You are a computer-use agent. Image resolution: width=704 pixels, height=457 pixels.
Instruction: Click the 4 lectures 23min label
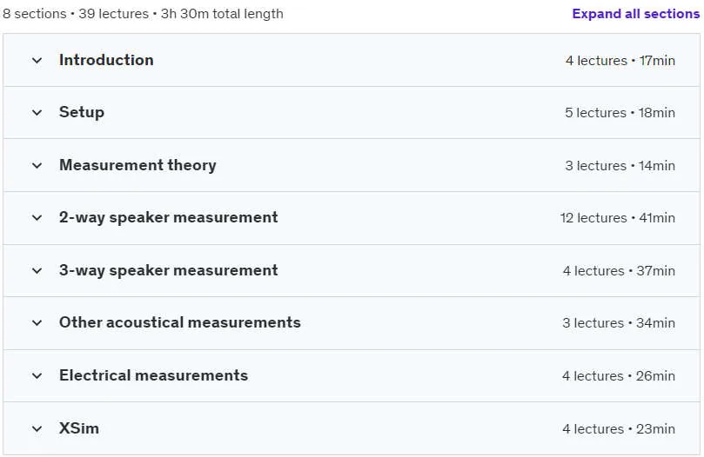coord(619,428)
